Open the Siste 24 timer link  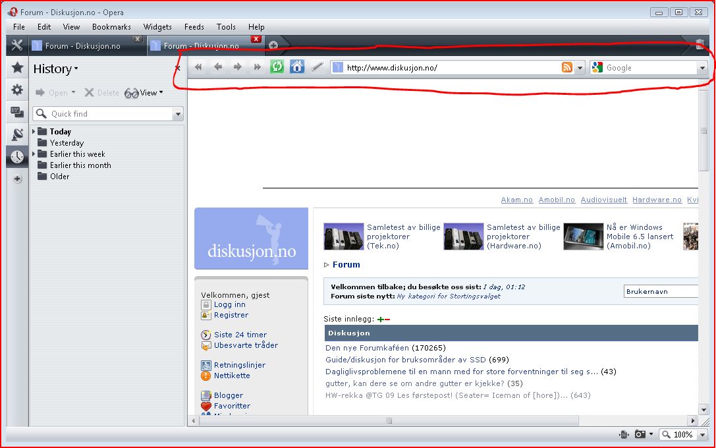click(x=240, y=335)
